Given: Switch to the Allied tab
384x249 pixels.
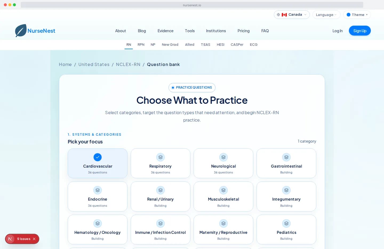Looking at the screenshot, I should pyautogui.click(x=190, y=45).
